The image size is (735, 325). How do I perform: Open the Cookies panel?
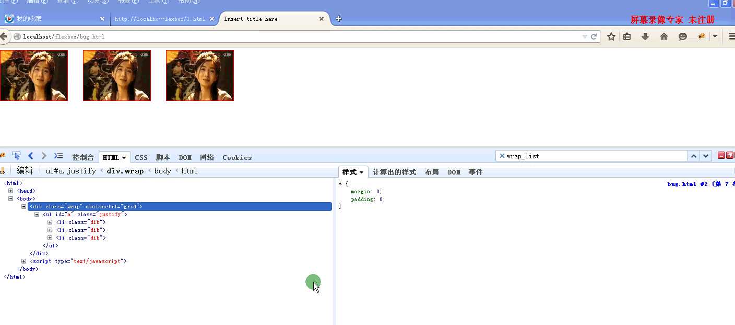(237, 157)
